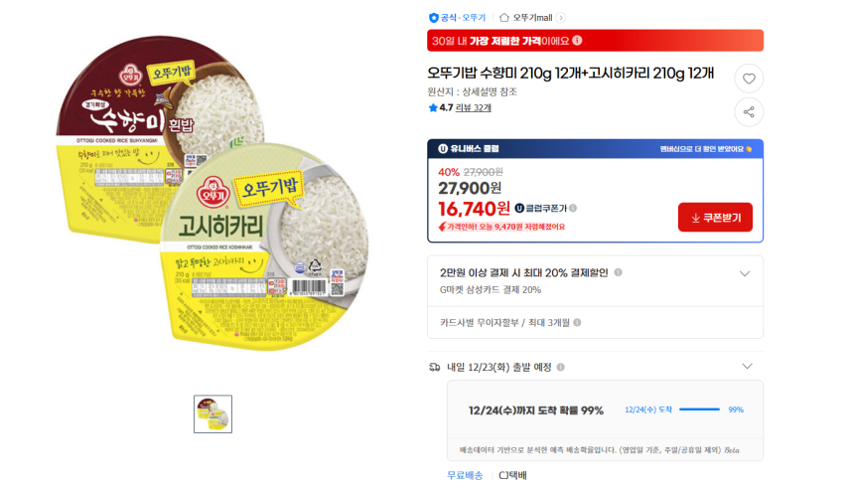
Task: Click info icon on lowest price banner
Action: (577, 41)
